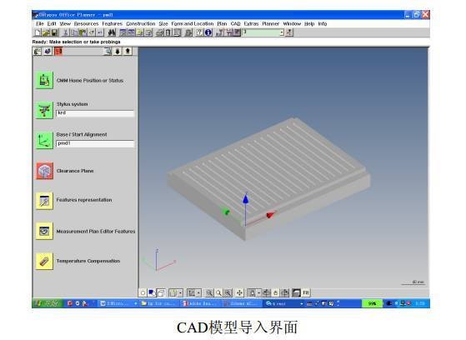The image size is (466, 340).
Task: Open the Features representation icon
Action: 44,201
